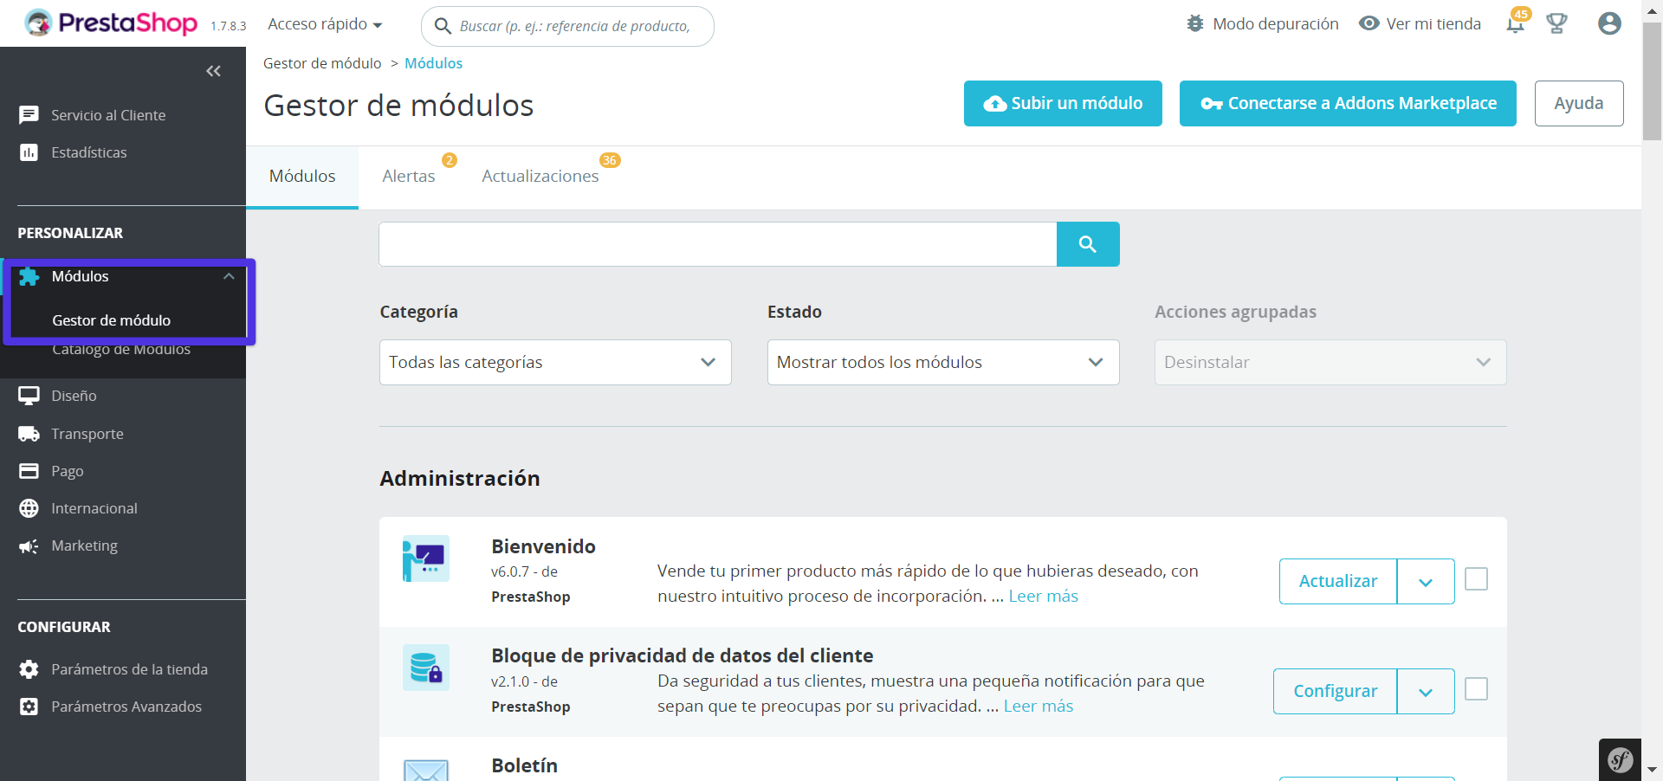The image size is (1663, 781).
Task: Click the Módulos puzzle piece icon
Action: [29, 276]
